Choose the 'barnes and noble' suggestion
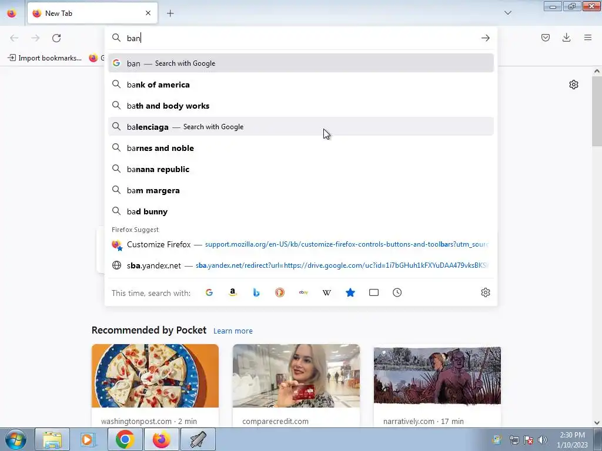 coord(301,148)
